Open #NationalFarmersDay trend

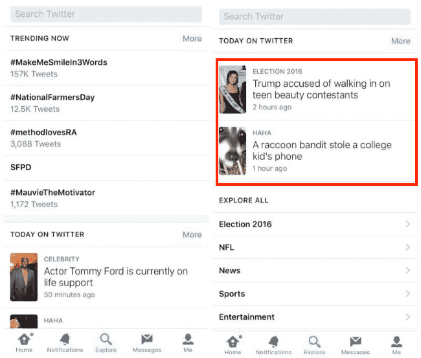coord(106,103)
